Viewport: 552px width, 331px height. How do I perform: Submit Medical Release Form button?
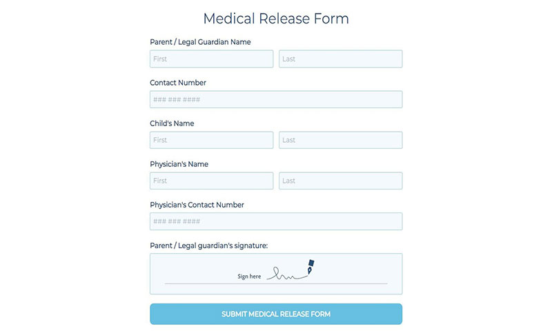[x=276, y=314]
